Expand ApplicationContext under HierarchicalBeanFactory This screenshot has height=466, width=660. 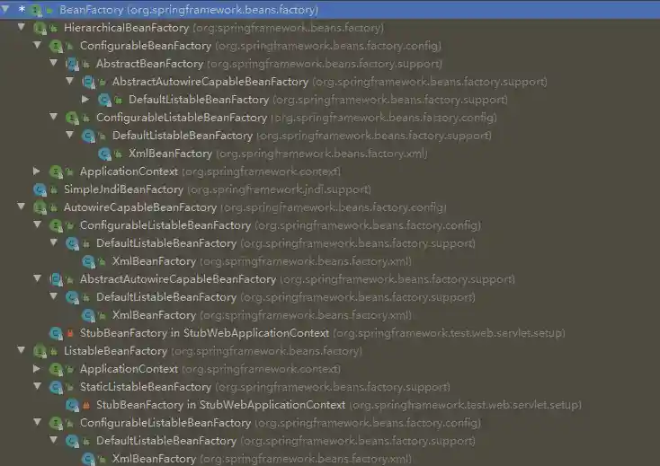coord(37,171)
